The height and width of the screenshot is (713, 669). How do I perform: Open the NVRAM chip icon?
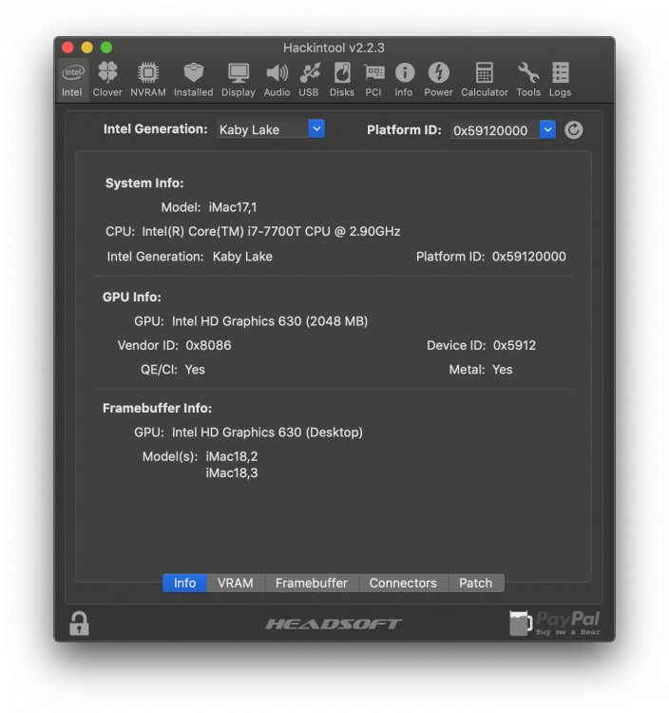pos(147,78)
